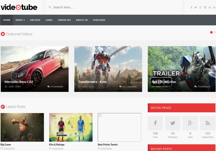
Task: Open the ARCHIVE nav item
Action: pos(35,20)
